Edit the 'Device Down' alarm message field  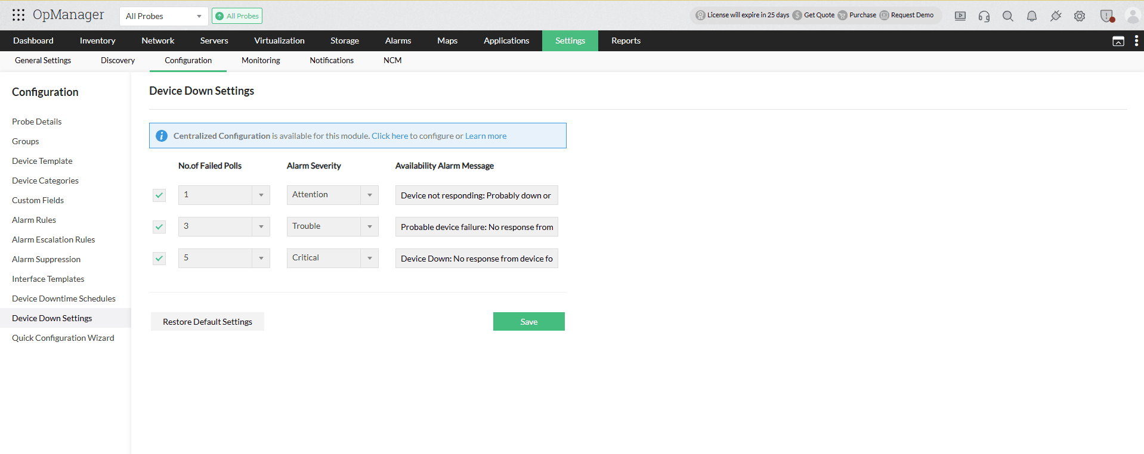click(477, 259)
